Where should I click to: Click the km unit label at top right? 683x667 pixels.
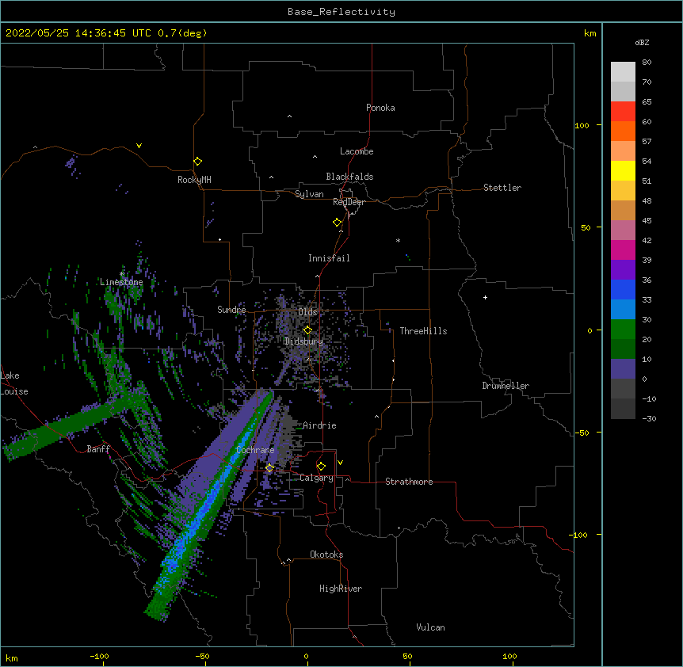pyautogui.click(x=590, y=33)
